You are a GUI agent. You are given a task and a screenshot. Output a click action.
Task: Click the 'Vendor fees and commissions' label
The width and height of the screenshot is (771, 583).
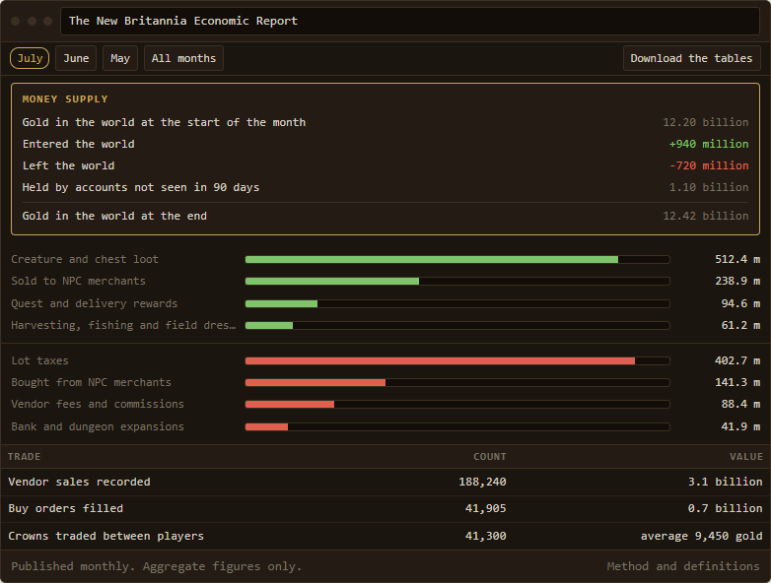(x=98, y=404)
